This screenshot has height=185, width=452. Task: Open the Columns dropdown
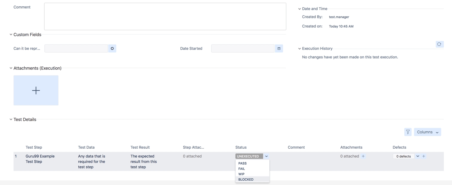pos(427,132)
